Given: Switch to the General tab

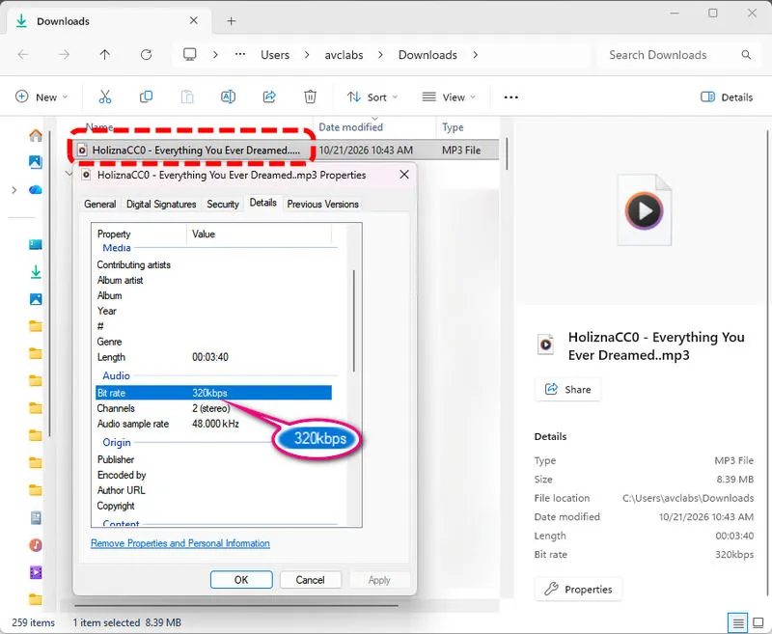Looking at the screenshot, I should (100, 204).
